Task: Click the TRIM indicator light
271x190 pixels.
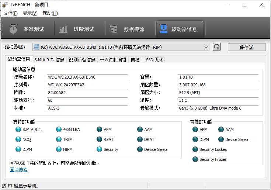Action: [59, 139]
